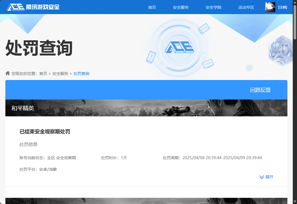Image resolution: width=297 pixels, height=204 pixels.
Task: Open the 问题反馈 feedback link
Action: coord(260,90)
